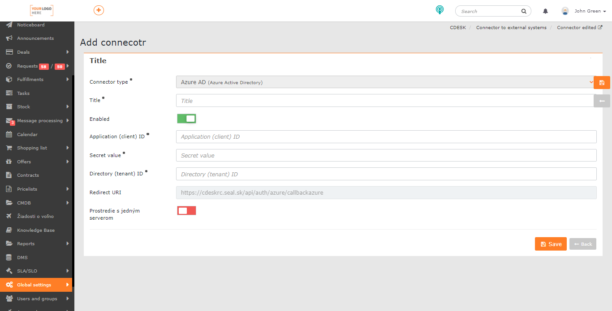Viewport: 612px width, 311px height.
Task: Click Connector to external systems breadcrumb
Action: click(511, 27)
